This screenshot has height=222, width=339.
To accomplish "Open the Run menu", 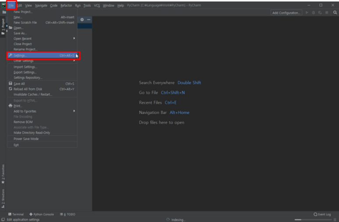I will pyautogui.click(x=78, y=5).
